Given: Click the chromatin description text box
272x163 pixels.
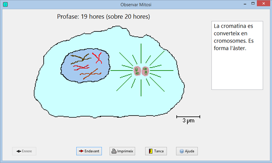Looking at the screenshot, I should point(237,56).
